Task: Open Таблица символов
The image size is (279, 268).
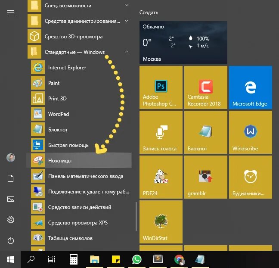Action: point(79,238)
